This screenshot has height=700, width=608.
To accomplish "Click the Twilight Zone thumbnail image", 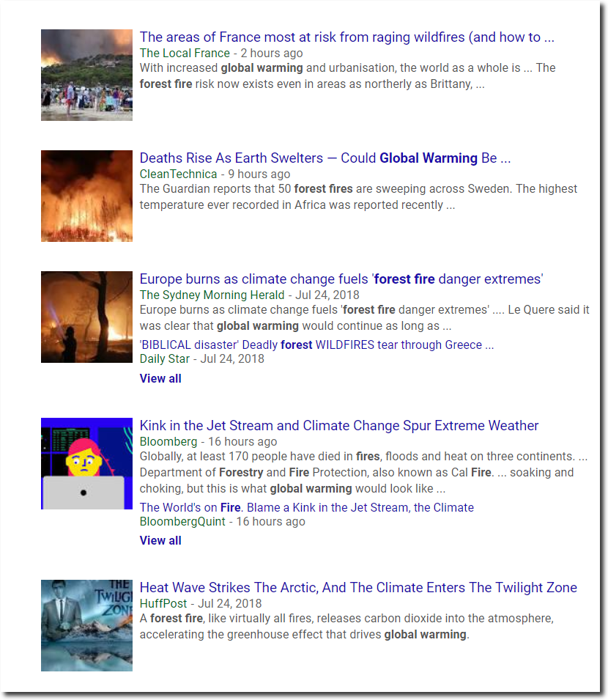I will (86, 625).
